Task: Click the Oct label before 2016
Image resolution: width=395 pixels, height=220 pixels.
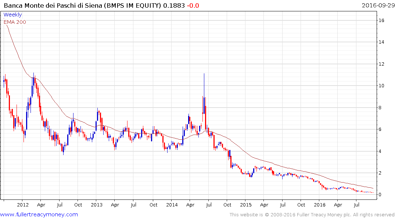Action: click(x=301, y=205)
